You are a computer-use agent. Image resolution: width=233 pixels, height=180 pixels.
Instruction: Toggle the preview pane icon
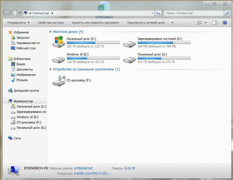click(215, 22)
